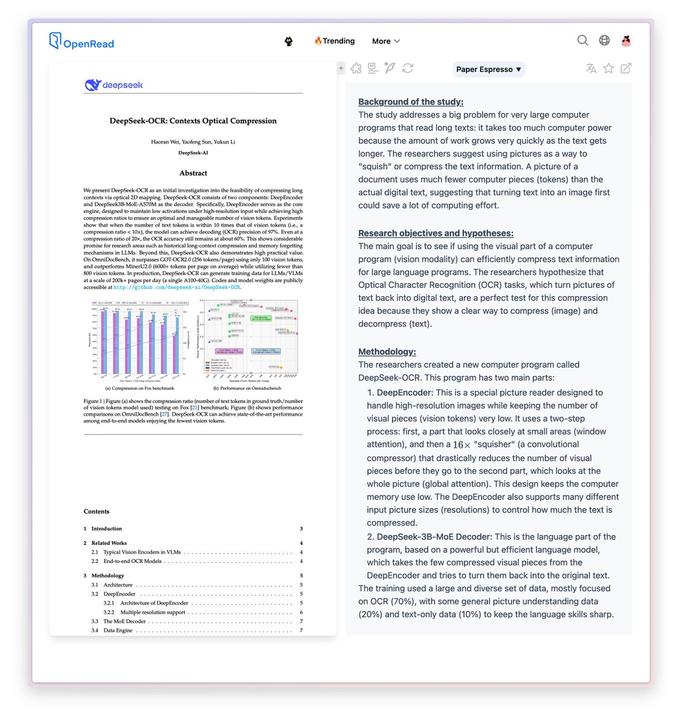Click the refresh icon above the summary panel
The height and width of the screenshot is (724, 682).
pos(408,68)
